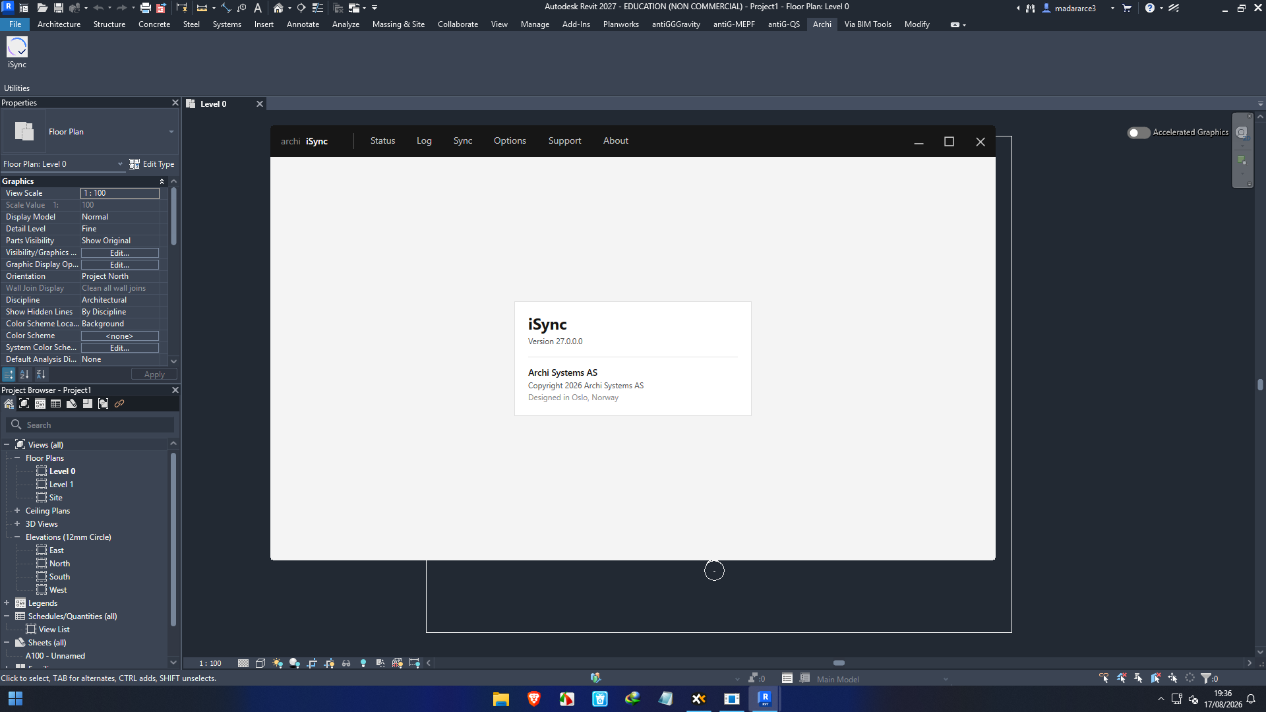Click the 1 : 100 view scale button
The image size is (1266, 712).
tap(210, 663)
